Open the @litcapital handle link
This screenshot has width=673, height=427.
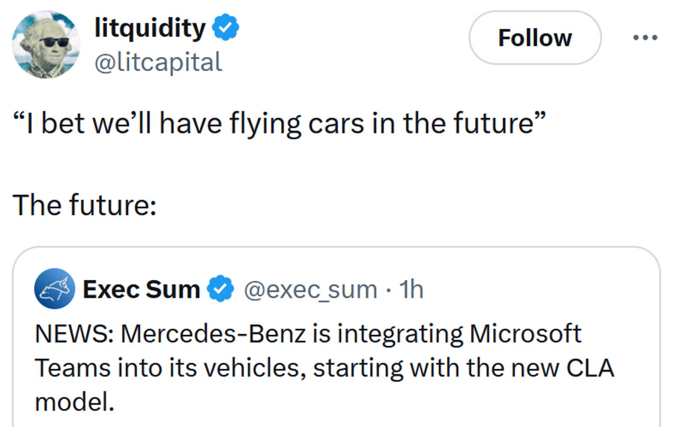tap(159, 62)
